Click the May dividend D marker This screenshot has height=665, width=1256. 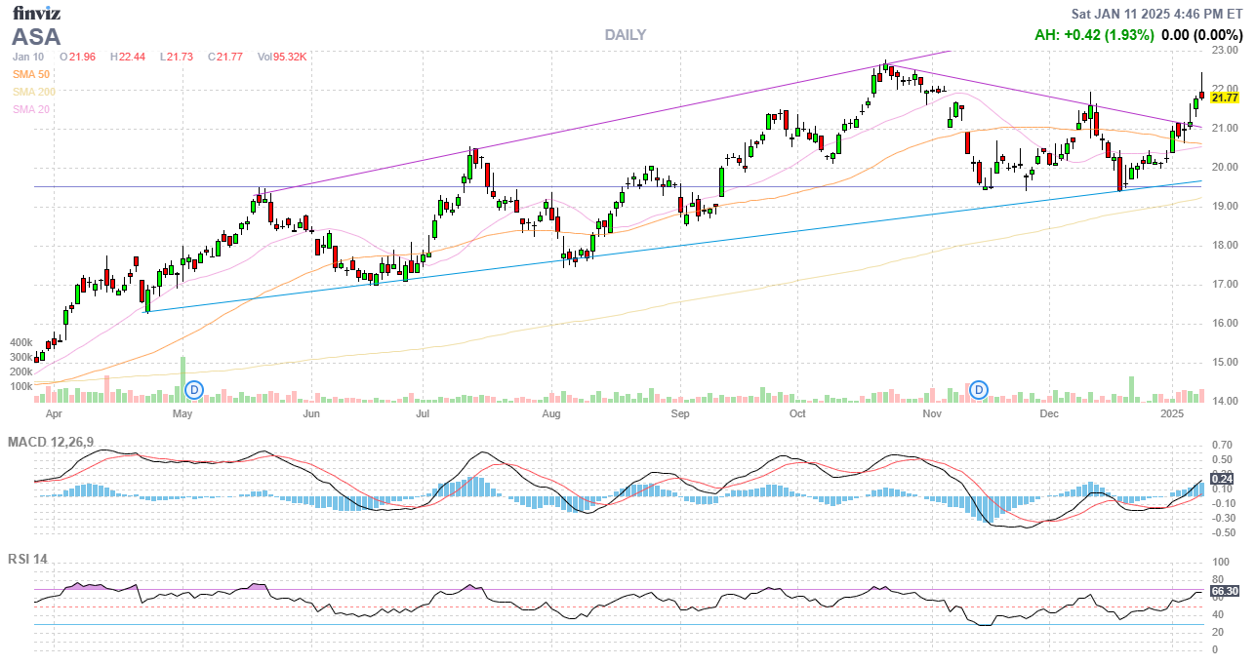194,390
